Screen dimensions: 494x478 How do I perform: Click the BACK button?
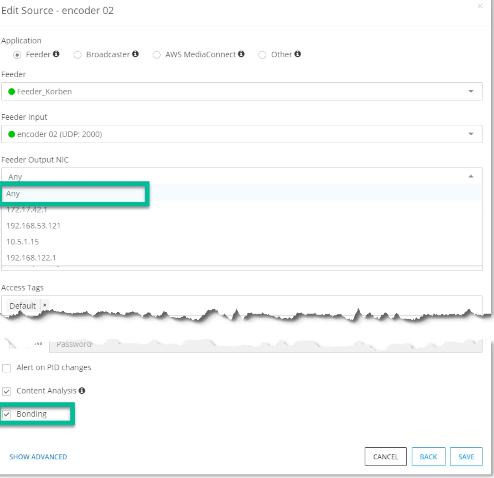(428, 457)
